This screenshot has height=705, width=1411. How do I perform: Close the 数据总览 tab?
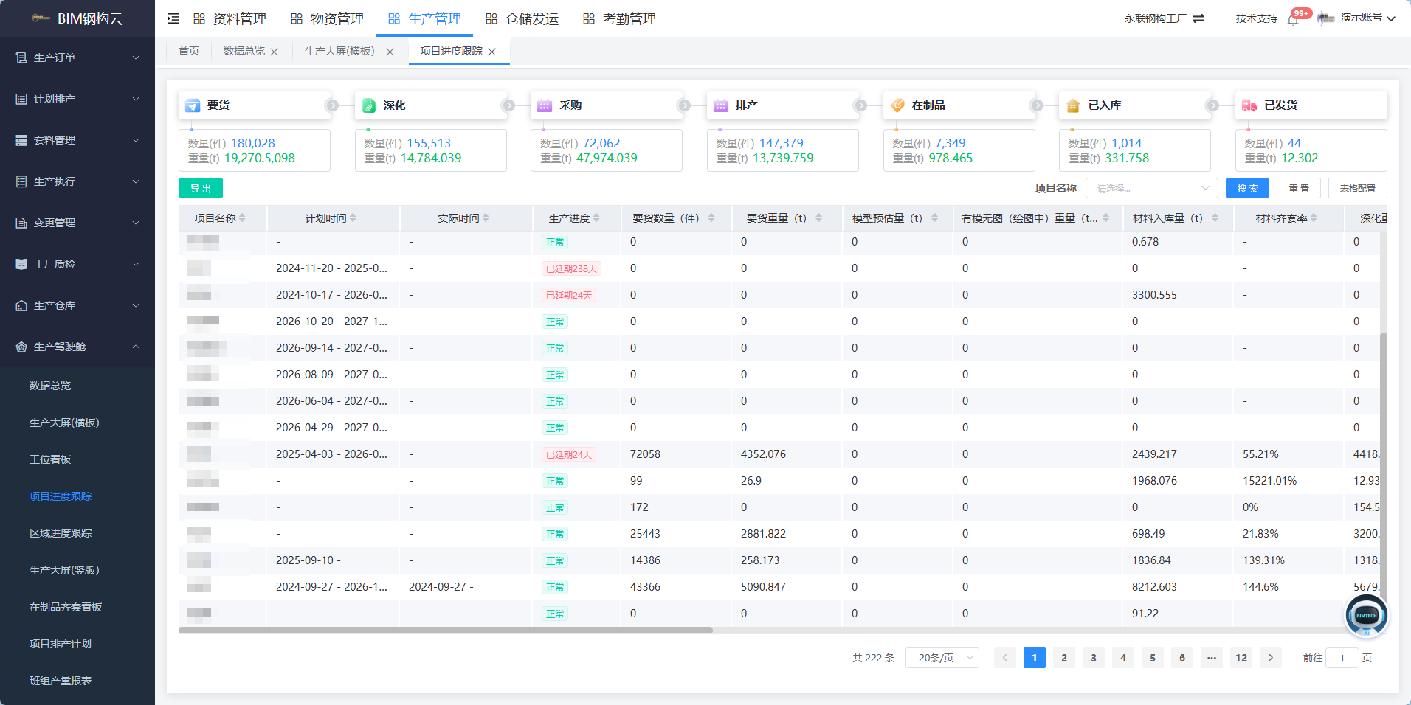[x=275, y=52]
